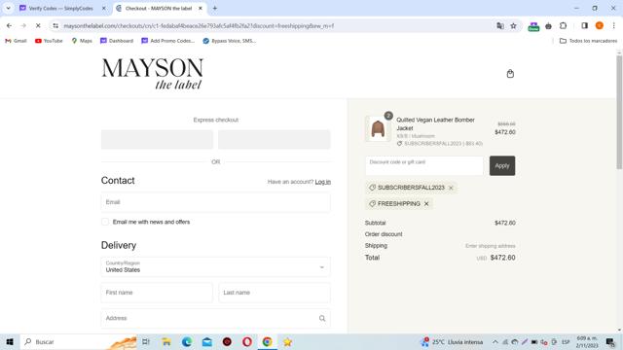The image size is (623, 350).
Task: Open Task View on the taskbar
Action: (146, 341)
